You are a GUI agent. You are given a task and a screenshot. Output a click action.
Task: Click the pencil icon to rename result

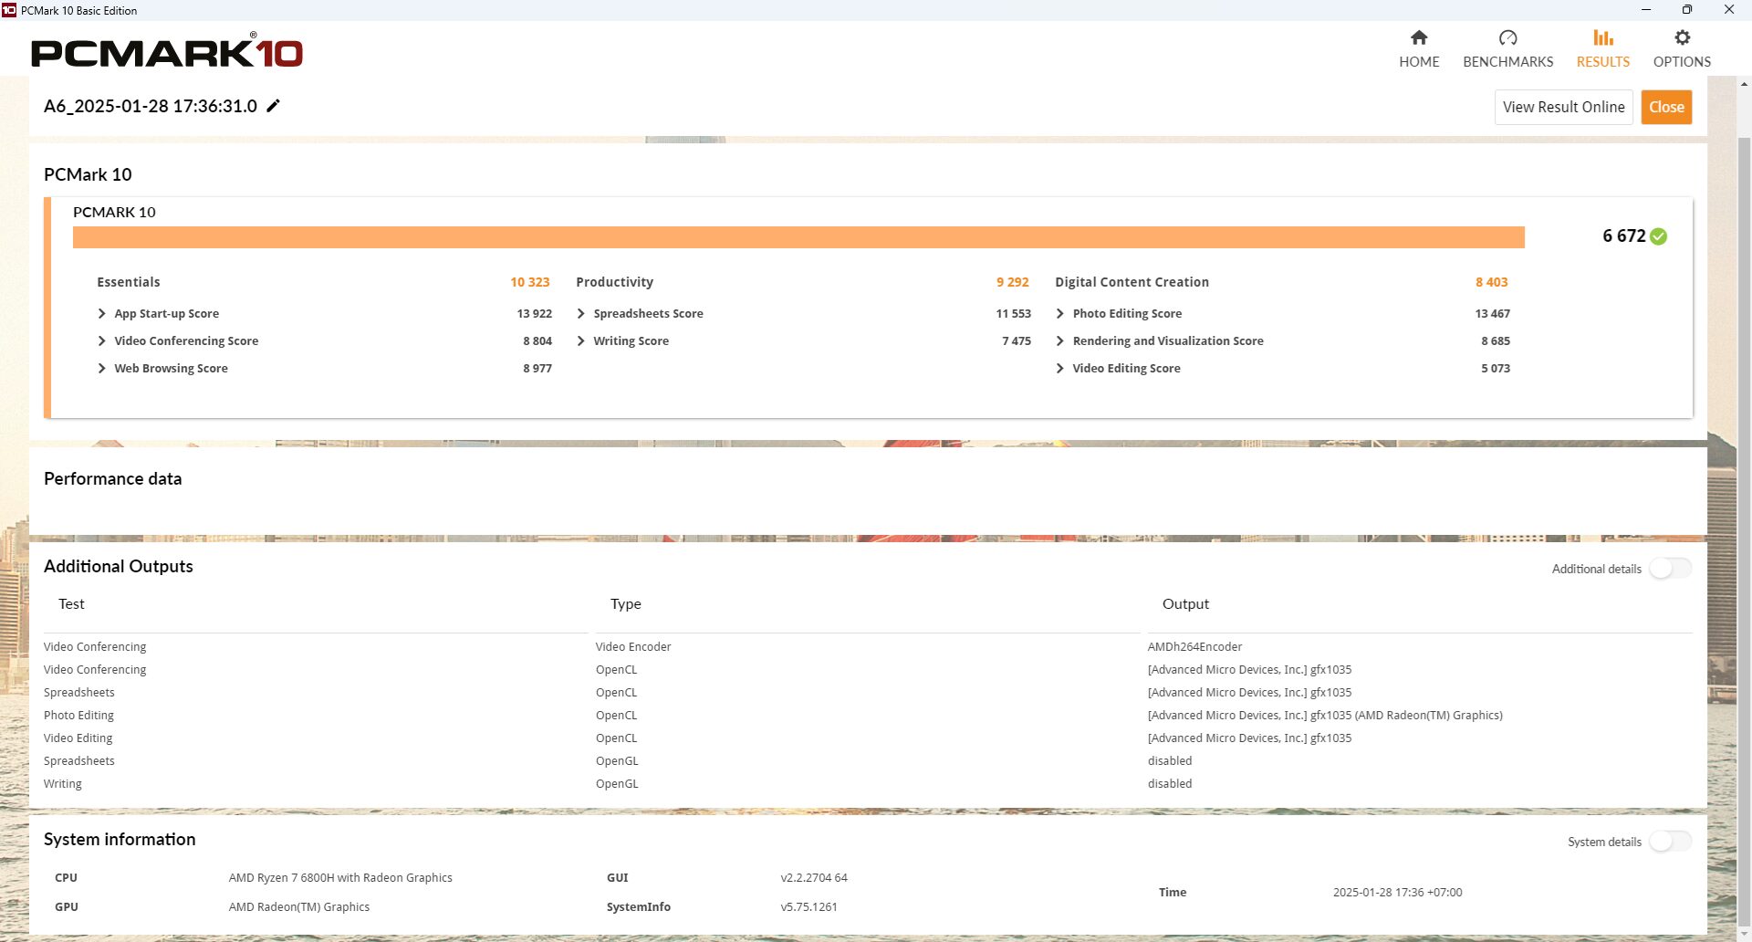pos(273,106)
